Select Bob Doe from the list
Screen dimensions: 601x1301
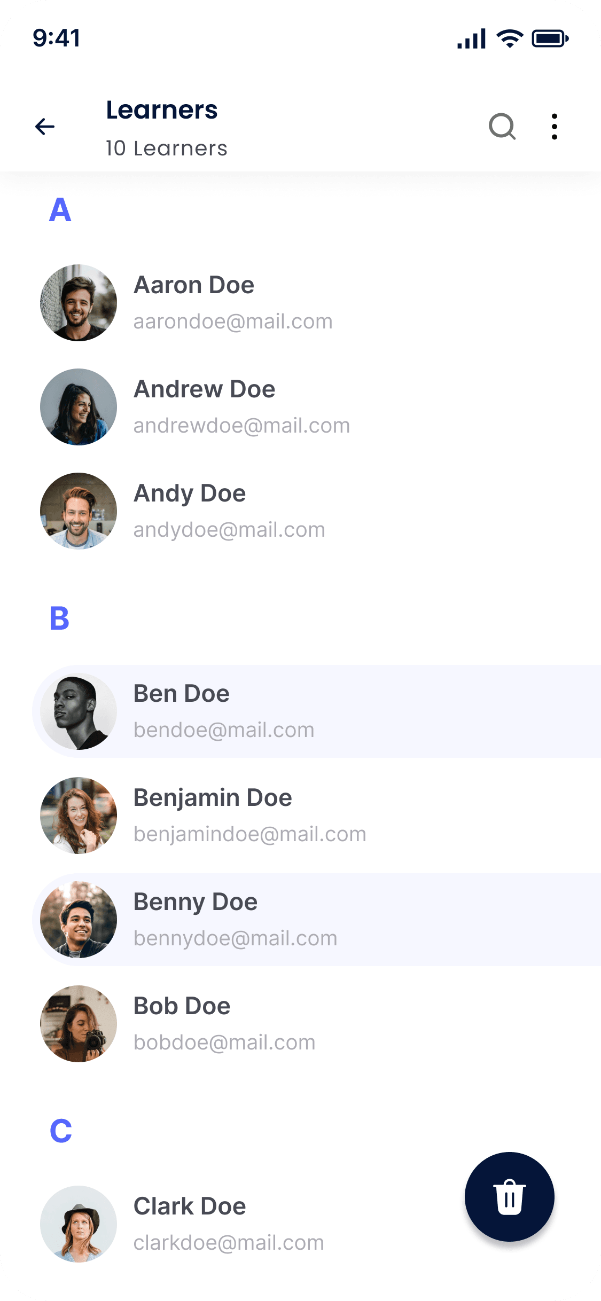click(x=317, y=1024)
